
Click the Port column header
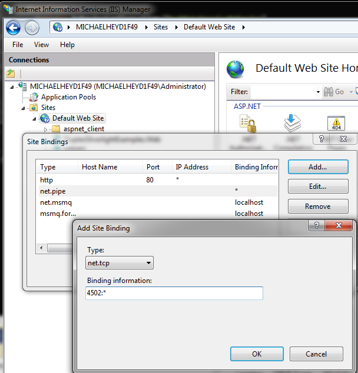(157, 167)
